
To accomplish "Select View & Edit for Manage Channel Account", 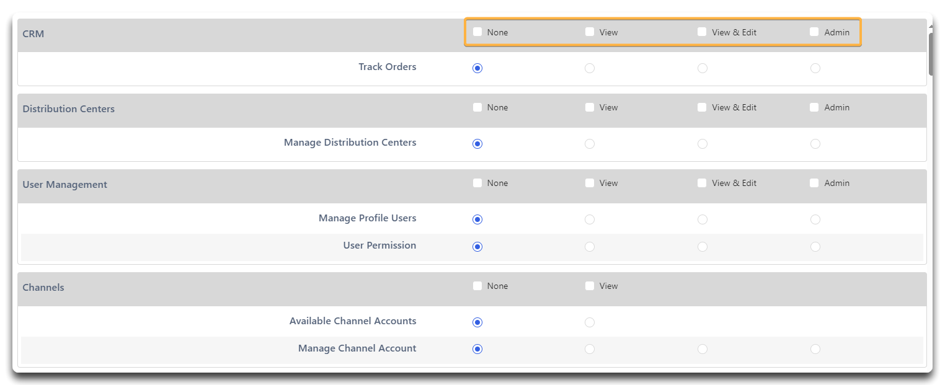I will pos(703,349).
